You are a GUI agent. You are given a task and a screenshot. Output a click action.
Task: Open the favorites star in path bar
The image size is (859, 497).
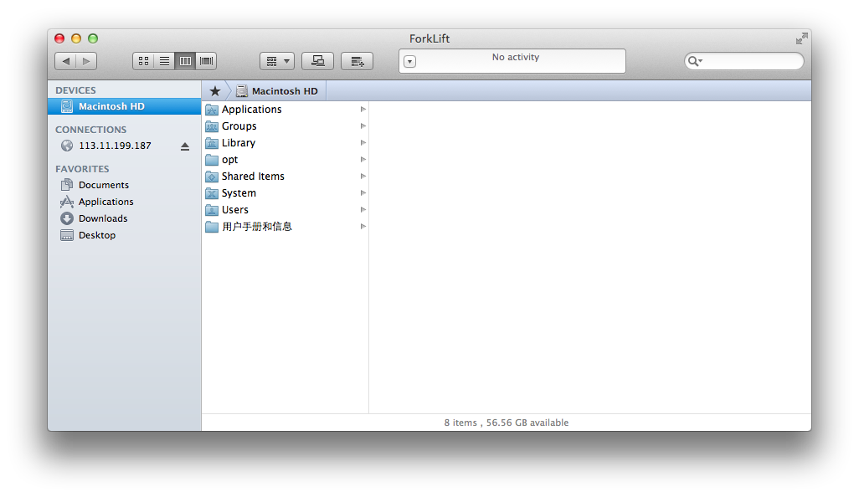(214, 91)
